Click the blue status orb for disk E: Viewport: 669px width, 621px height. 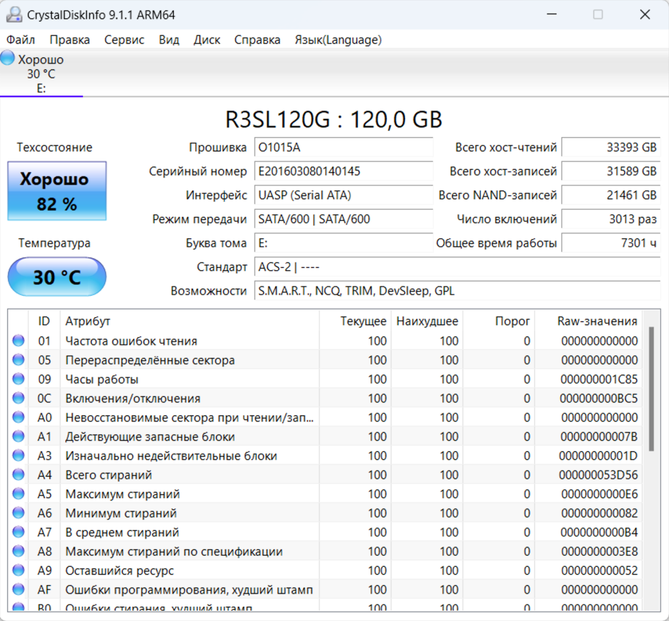[8, 58]
